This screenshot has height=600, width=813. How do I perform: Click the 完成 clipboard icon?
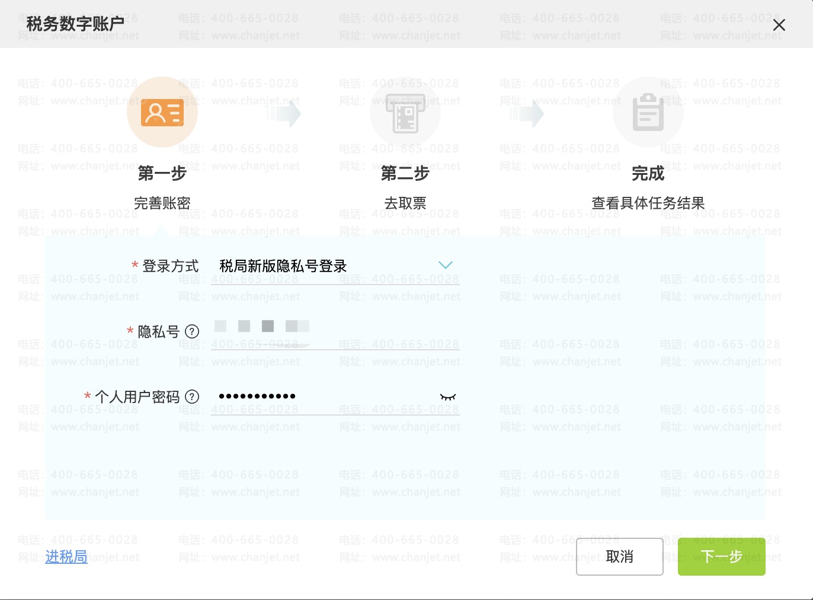pos(648,112)
